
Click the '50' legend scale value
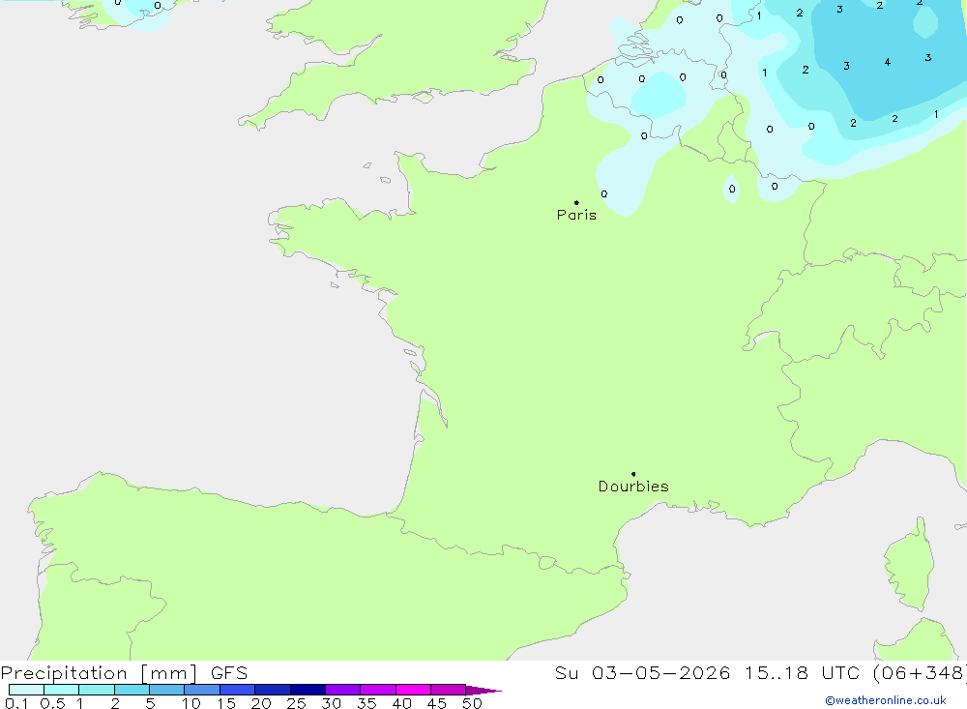(472, 703)
